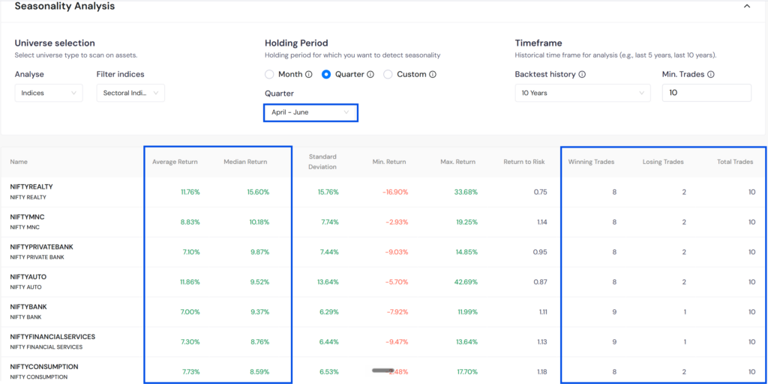768x384 pixels.
Task: Click the info icon beside Quarter
Action: [x=370, y=75]
